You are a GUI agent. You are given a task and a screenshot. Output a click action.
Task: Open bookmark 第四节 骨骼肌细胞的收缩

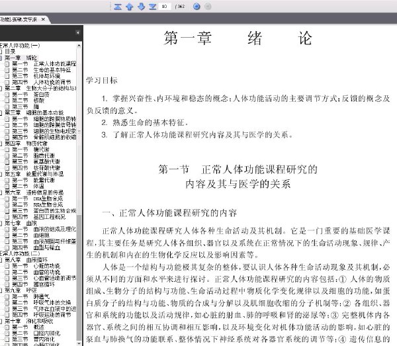44,137
